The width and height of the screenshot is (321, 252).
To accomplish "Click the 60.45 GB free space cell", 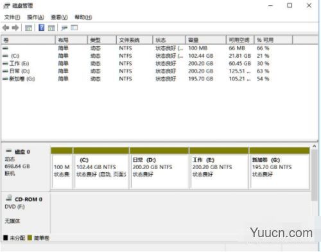I will [x=239, y=64].
